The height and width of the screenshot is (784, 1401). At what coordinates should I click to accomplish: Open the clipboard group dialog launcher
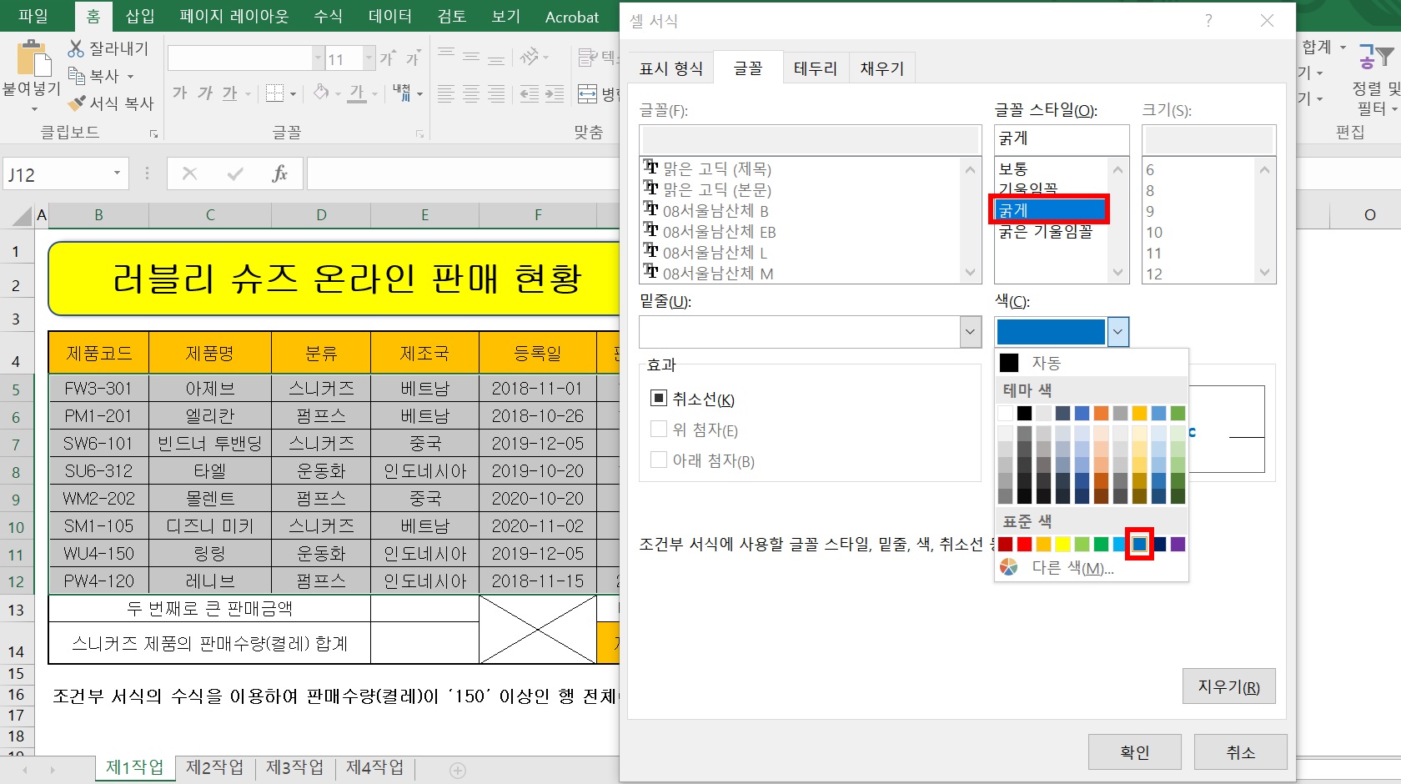pos(153,133)
